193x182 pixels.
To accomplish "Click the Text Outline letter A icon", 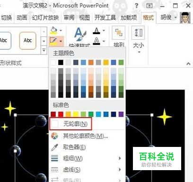I will 96,41.
